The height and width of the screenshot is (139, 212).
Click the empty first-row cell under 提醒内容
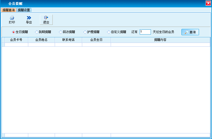[160, 45]
